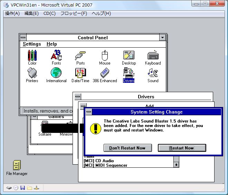Open System Setting Change control menu box
Screen dimensions: 228x195
tap(89, 112)
